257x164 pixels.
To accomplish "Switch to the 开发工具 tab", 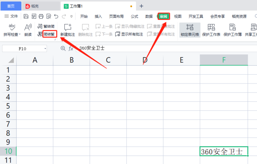I will coord(196,16).
